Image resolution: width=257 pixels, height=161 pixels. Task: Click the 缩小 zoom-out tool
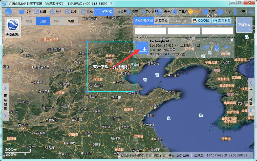71,12
